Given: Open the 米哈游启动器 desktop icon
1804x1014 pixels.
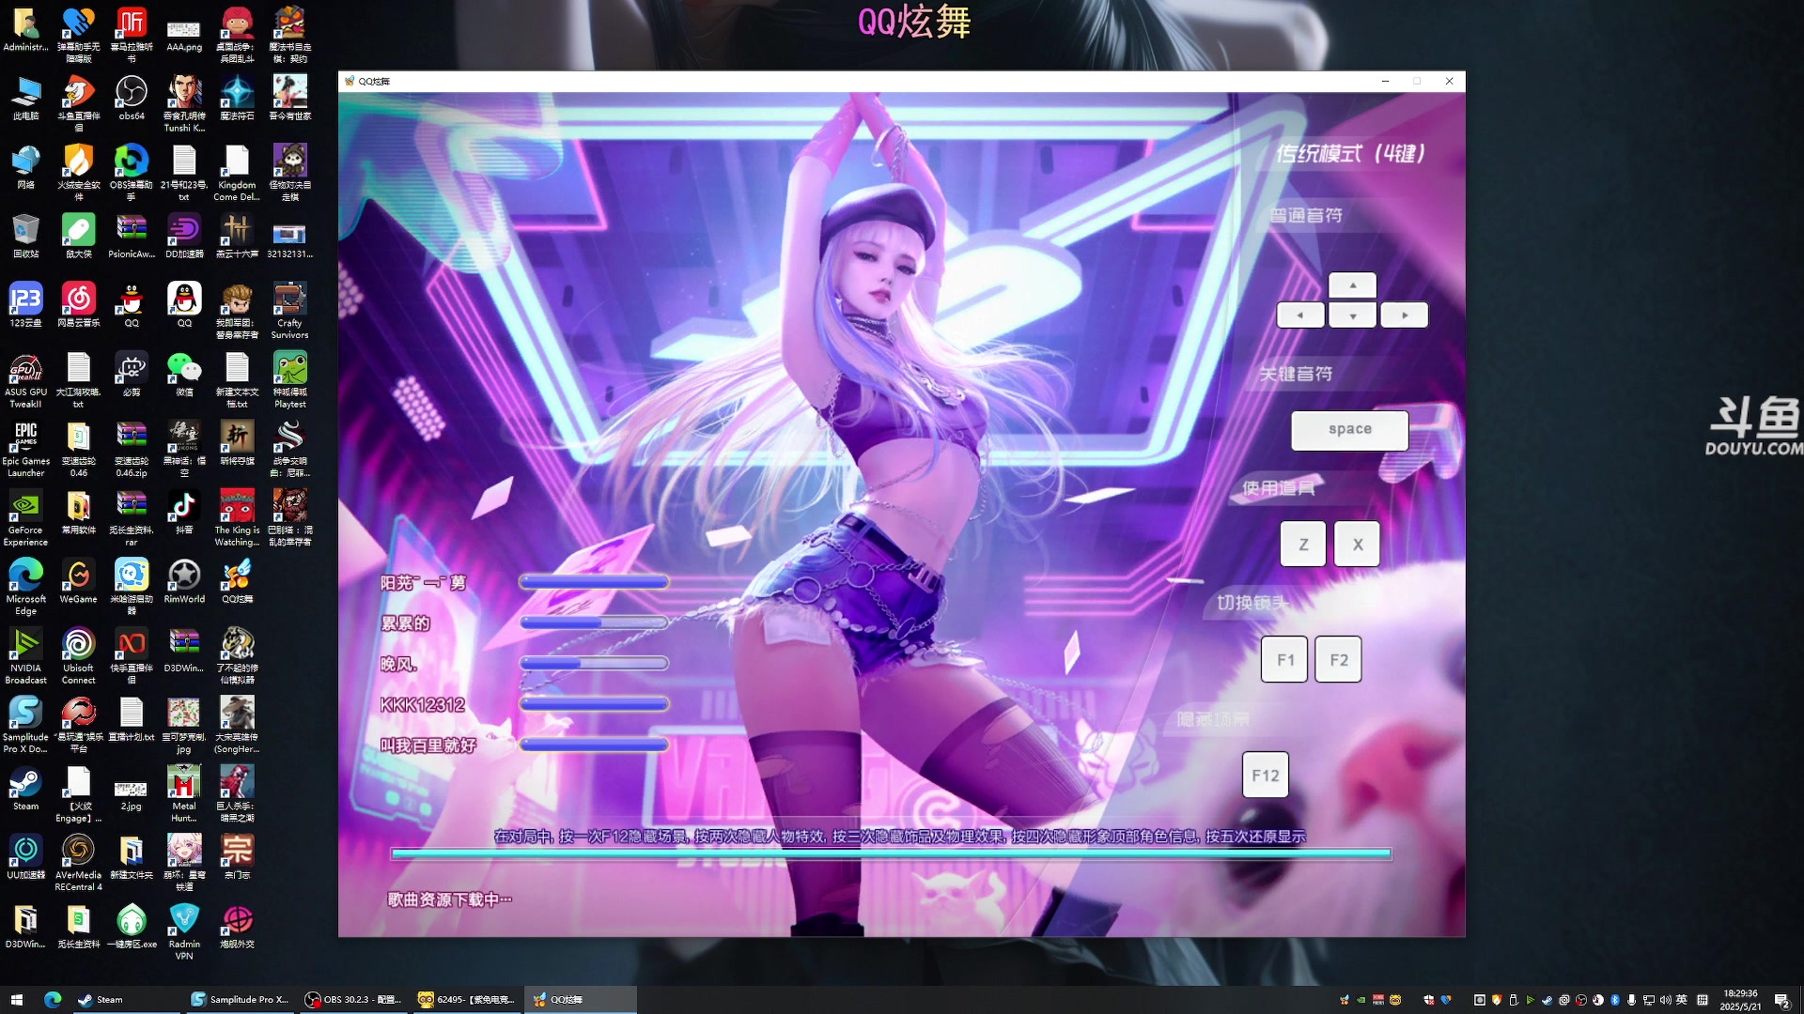Looking at the screenshot, I should click(132, 586).
